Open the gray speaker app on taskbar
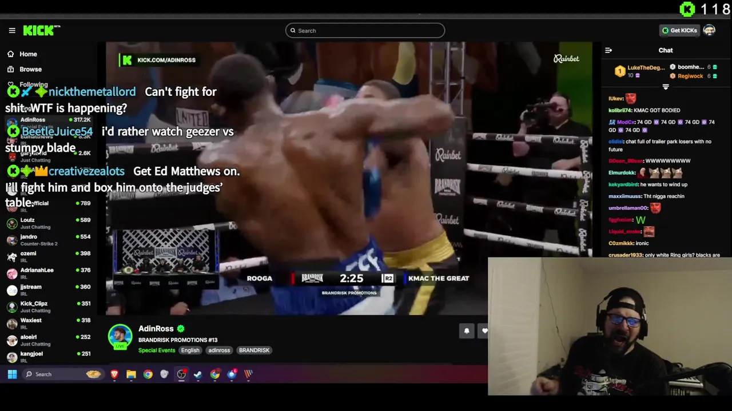Screen dimensions: 732x411 click(165, 374)
